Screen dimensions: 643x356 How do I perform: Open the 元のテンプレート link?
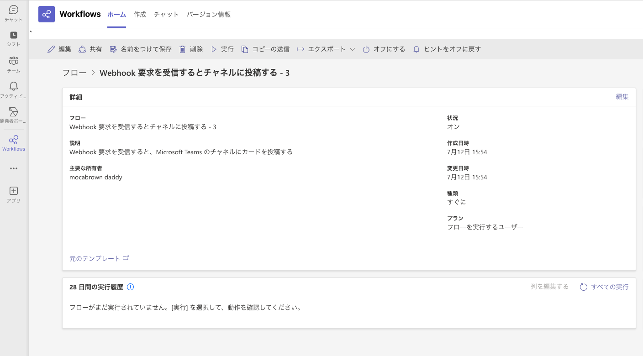tap(95, 258)
